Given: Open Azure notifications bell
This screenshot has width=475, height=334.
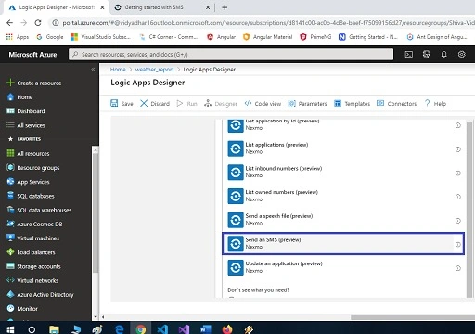Looking at the screenshot, I should click(x=443, y=55).
